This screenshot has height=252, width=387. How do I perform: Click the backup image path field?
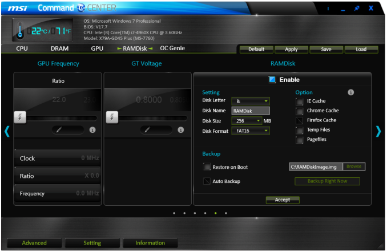pos(316,166)
